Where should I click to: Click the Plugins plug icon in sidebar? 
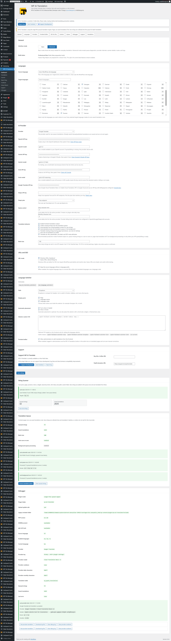2,98
